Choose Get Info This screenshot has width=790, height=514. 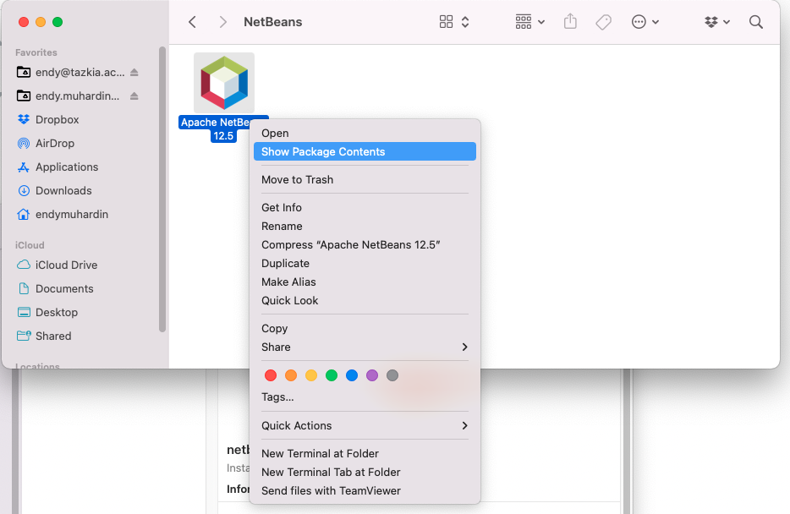click(365, 207)
